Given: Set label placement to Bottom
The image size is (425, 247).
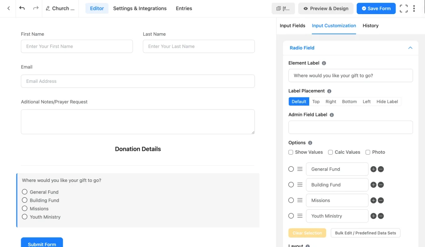Looking at the screenshot, I should point(349,102).
